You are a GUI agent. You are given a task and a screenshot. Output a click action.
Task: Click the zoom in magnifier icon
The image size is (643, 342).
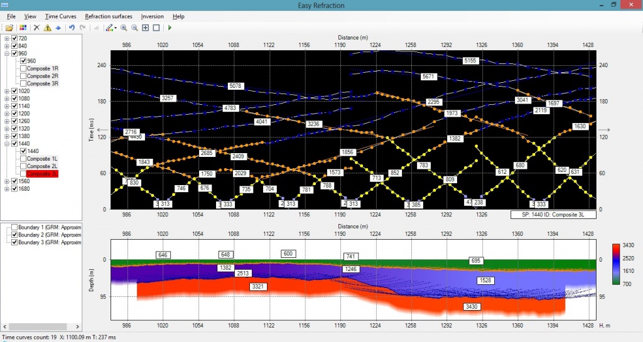[x=124, y=28]
